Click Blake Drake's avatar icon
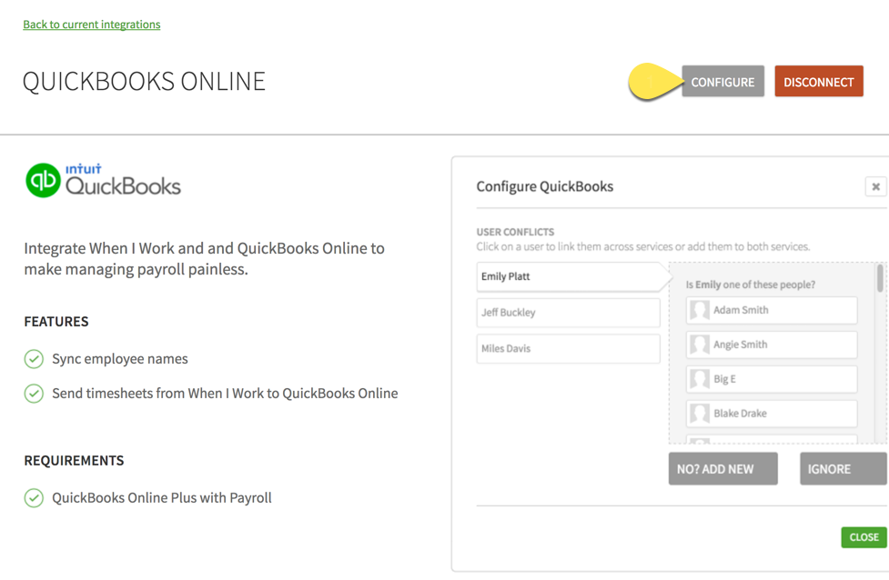The height and width of the screenshot is (580, 889). click(702, 414)
